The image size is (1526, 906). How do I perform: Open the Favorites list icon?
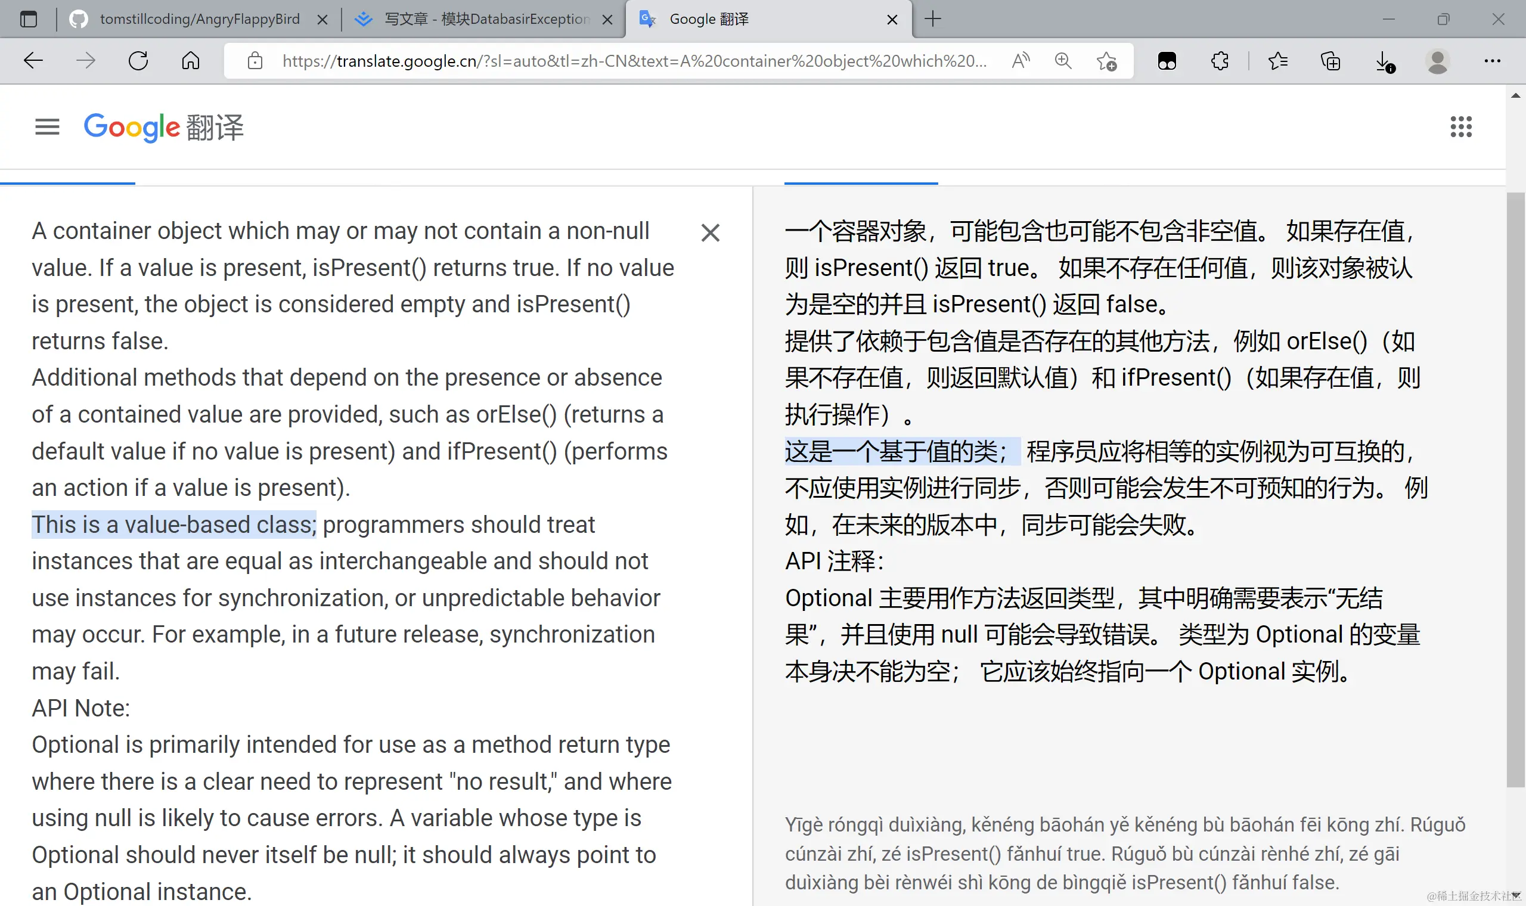(1277, 61)
